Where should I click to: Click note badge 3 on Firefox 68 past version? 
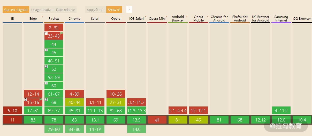coord(46,100)
